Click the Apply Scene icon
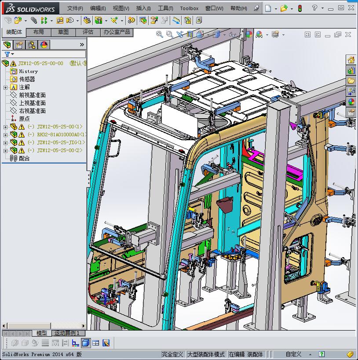Screen dimensions: 358x360 pos(259,34)
